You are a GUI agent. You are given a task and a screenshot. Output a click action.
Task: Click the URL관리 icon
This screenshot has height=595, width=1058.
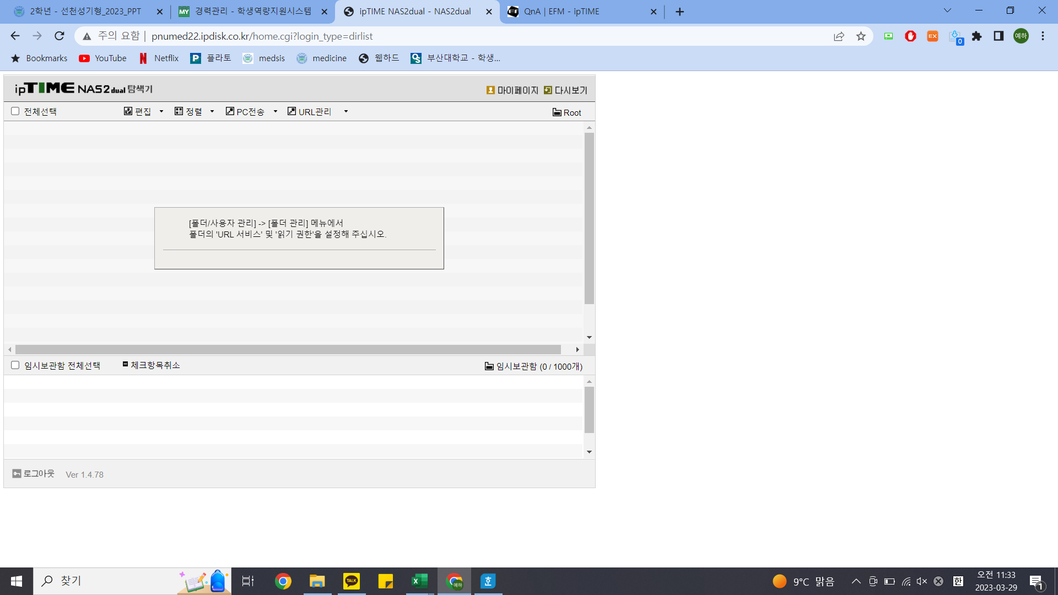[292, 111]
